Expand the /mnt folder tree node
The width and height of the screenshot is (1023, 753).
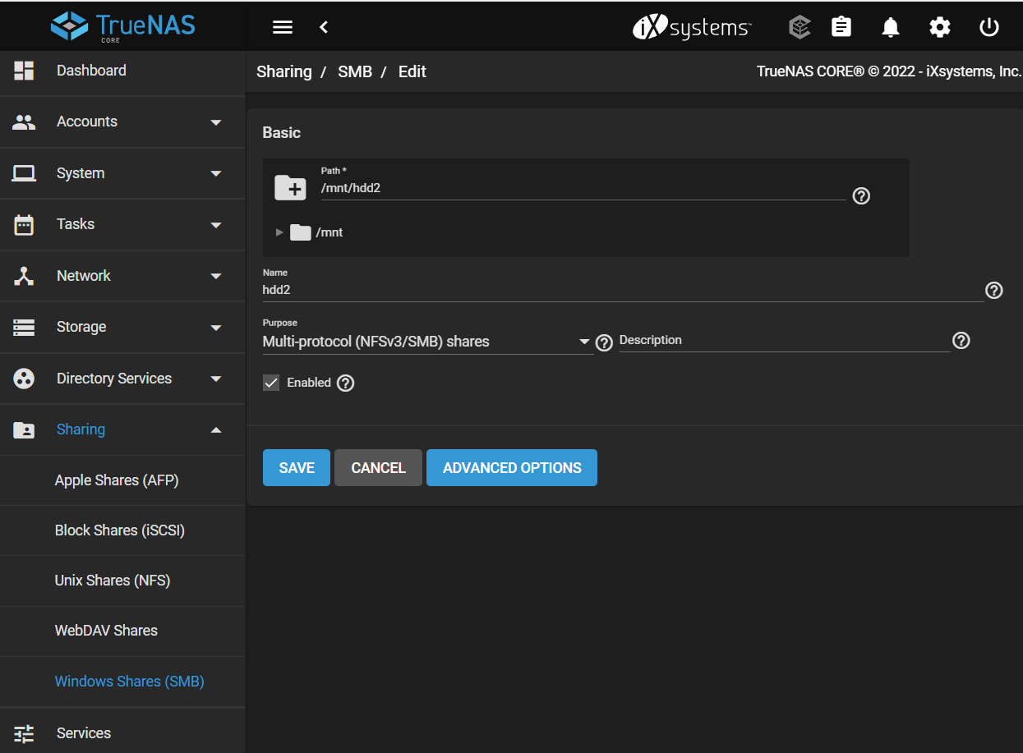click(279, 232)
